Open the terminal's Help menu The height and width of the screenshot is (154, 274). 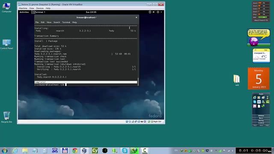point(74,22)
